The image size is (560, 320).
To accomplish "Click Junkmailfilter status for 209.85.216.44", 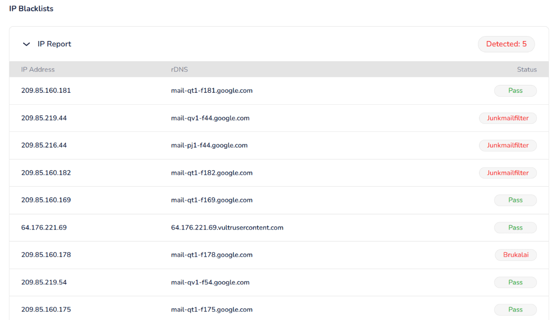I will pos(508,145).
